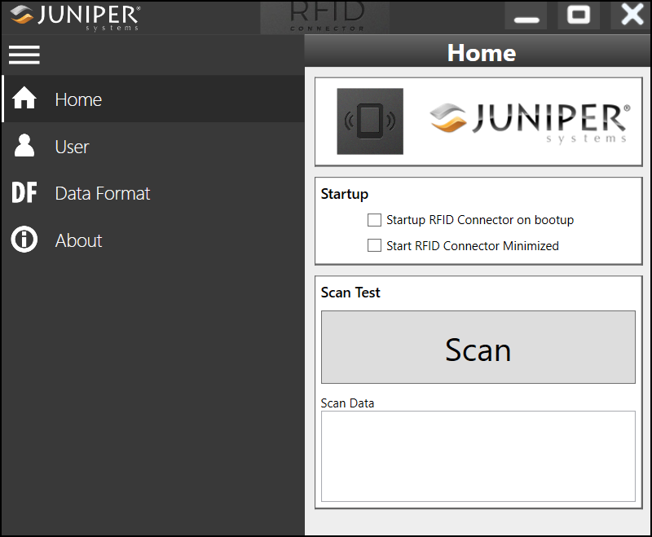Maximize the RFID Connector window

point(579,16)
